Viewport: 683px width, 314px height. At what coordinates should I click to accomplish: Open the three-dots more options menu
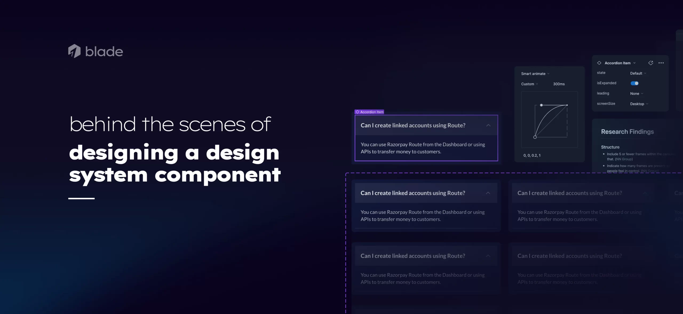661,63
